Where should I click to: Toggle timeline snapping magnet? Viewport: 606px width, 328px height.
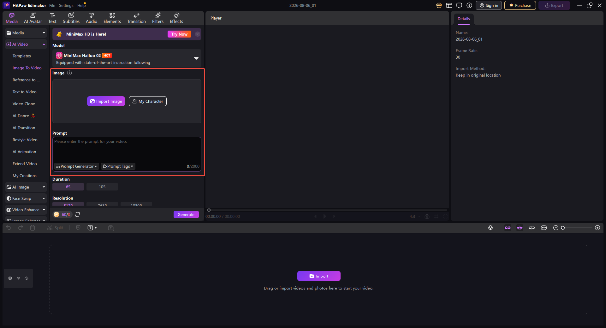[x=520, y=228]
